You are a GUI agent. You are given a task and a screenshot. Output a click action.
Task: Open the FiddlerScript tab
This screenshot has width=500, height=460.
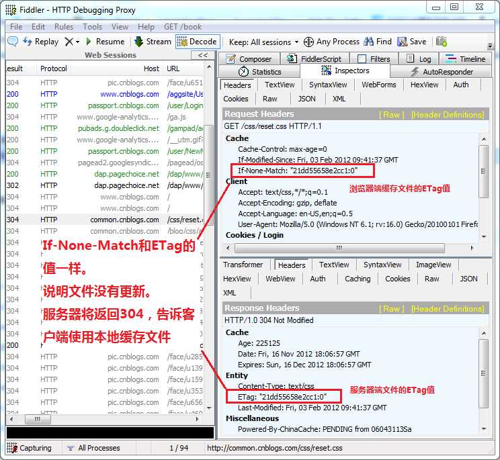[315, 59]
